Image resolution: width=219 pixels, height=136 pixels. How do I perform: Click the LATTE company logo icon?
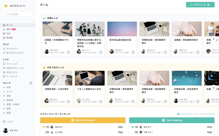6,6
